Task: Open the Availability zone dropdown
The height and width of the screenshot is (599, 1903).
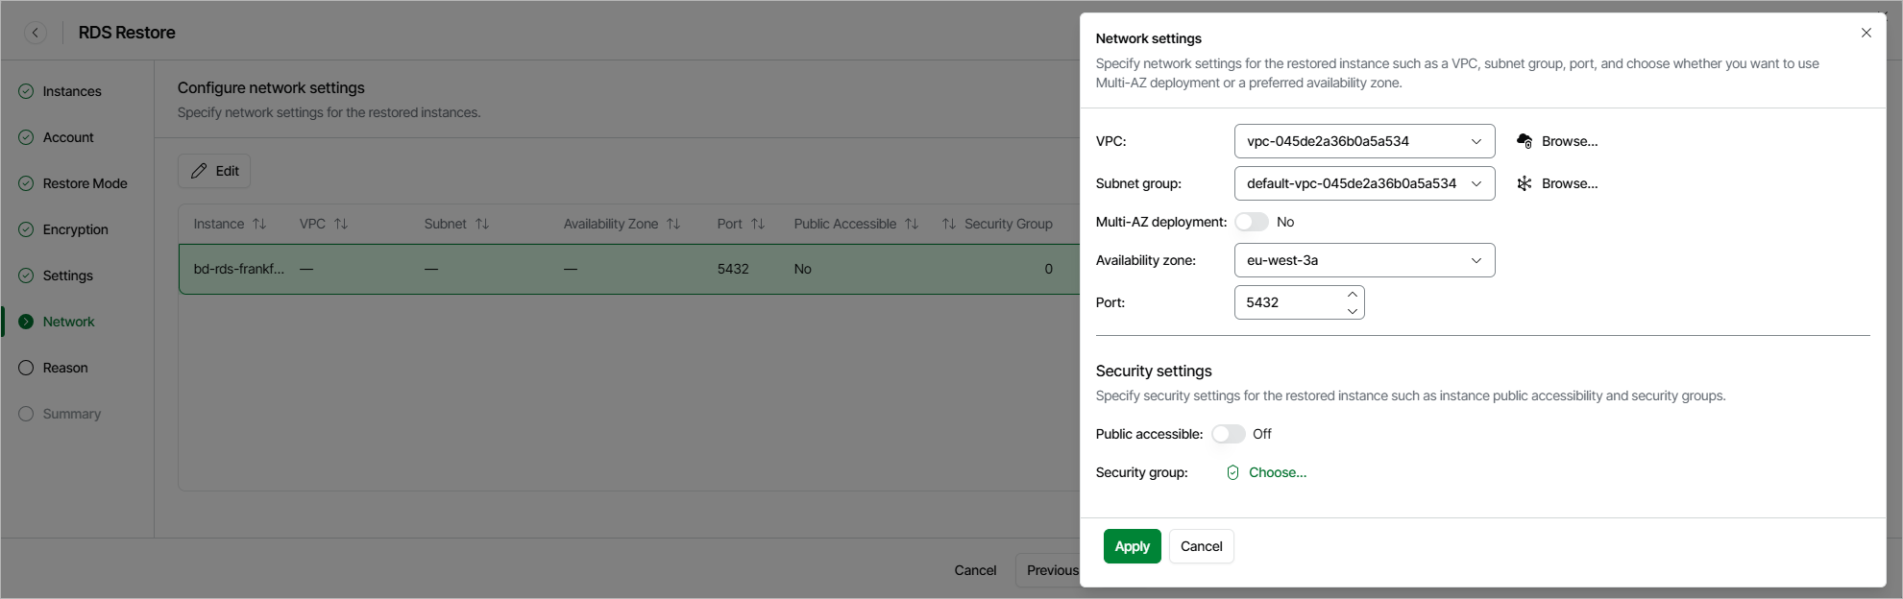Action: tap(1364, 260)
